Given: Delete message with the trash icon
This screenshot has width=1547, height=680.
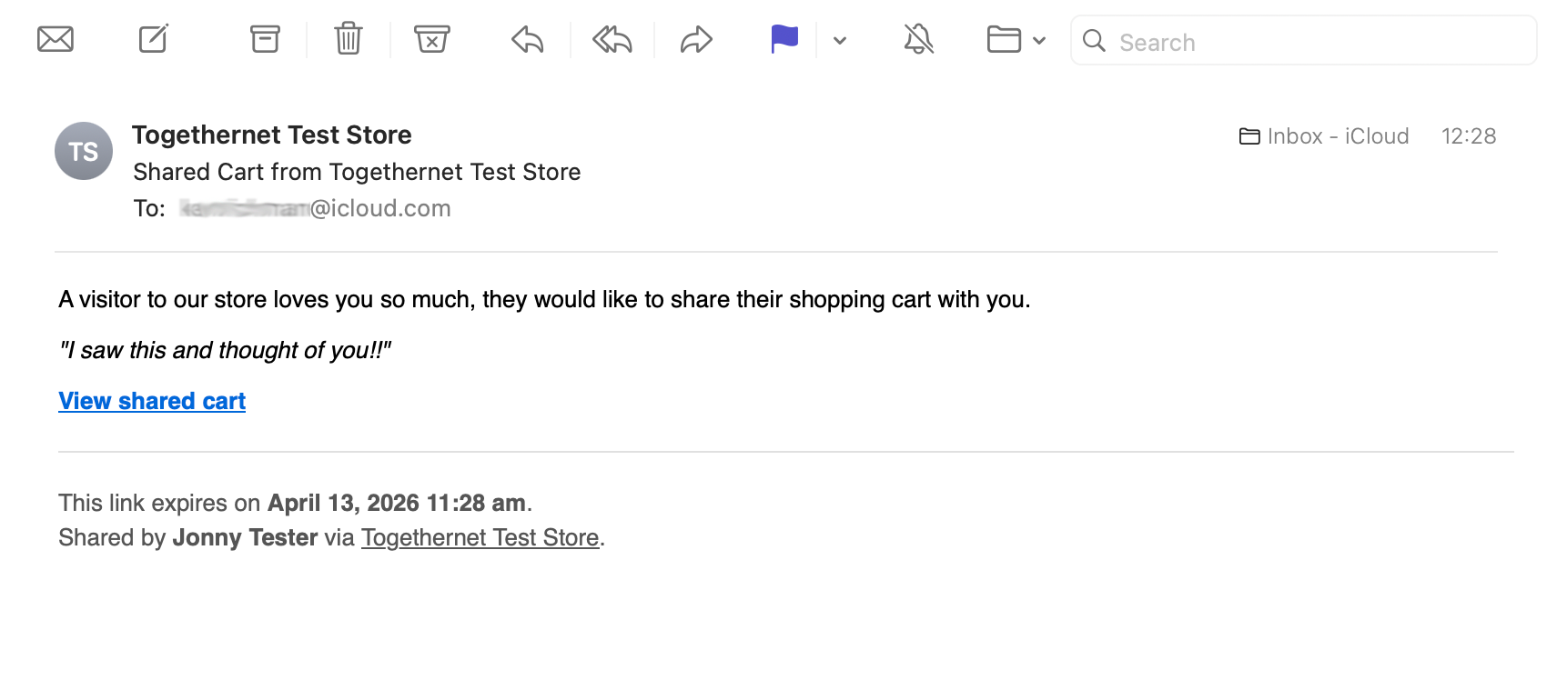Looking at the screenshot, I should (x=349, y=40).
